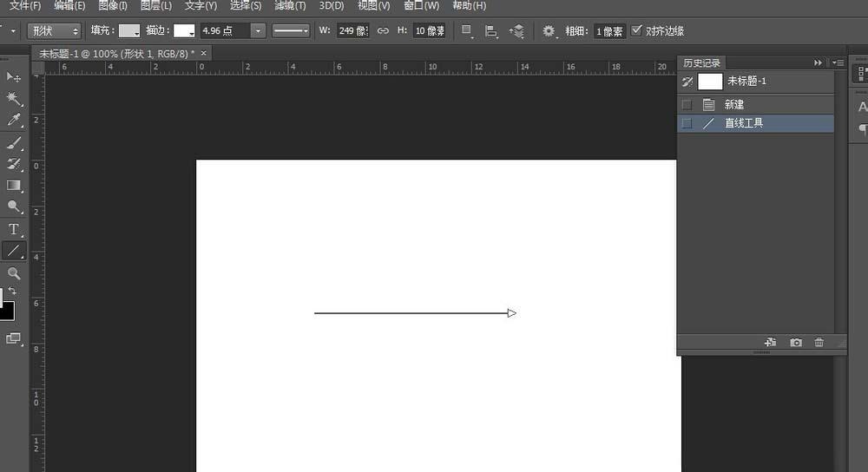Screen dimensions: 868x472
Task: Select the Dodge tool
Action: pyautogui.click(x=13, y=207)
